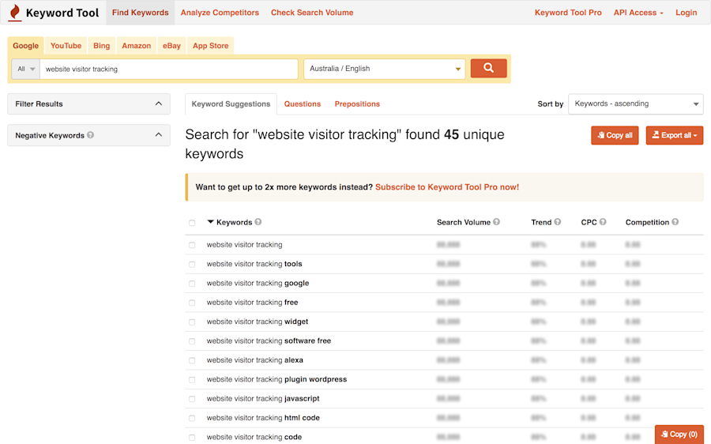Viewport: 711px width, 444px height.
Task: Switch to the eBay tab
Action: [172, 46]
